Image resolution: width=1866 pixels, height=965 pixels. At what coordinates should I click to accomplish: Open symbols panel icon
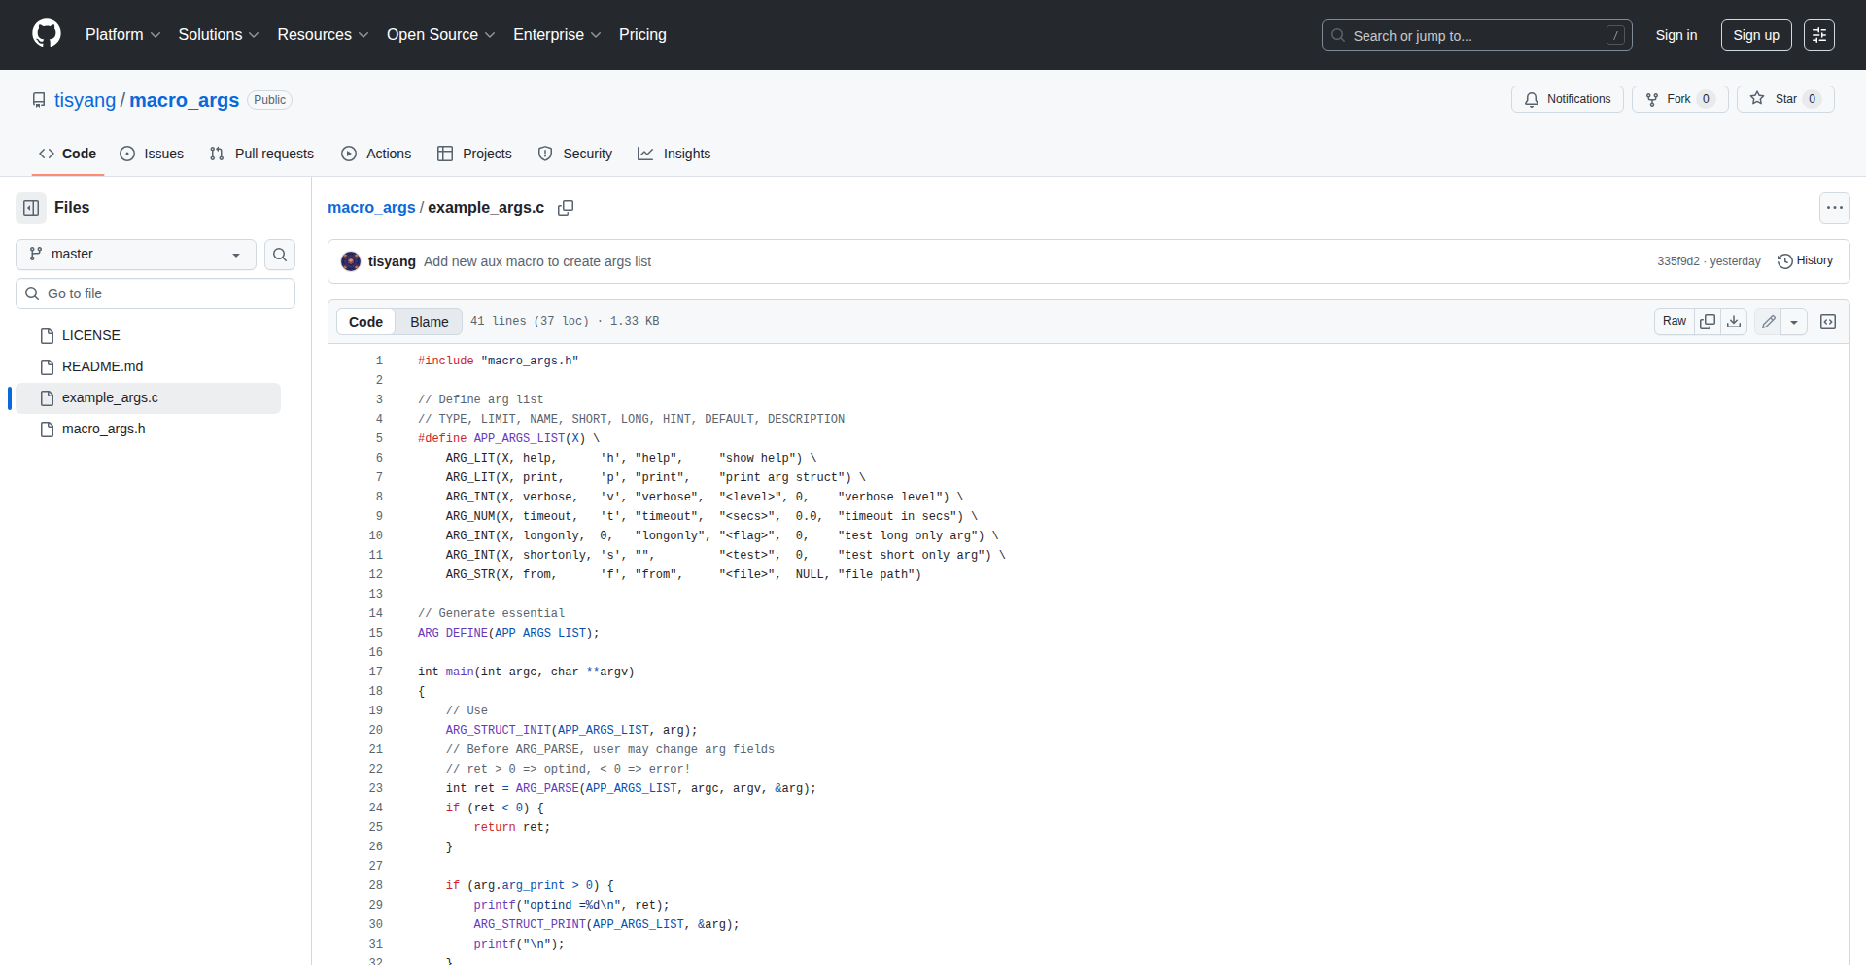pyautogui.click(x=1828, y=322)
